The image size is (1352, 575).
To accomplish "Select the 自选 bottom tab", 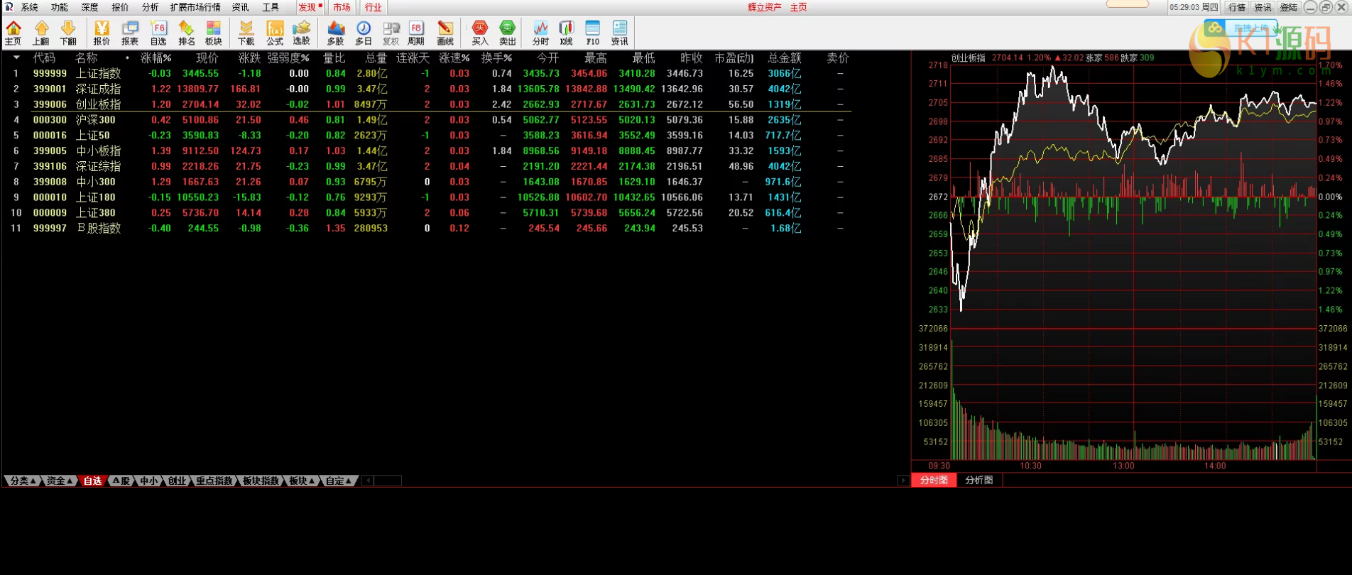I will tap(93, 481).
